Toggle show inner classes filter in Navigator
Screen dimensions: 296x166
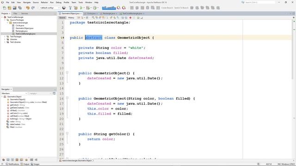click(22, 160)
